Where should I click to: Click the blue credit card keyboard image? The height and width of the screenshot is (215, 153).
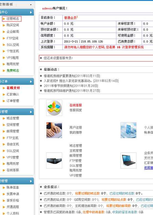coord(128,130)
